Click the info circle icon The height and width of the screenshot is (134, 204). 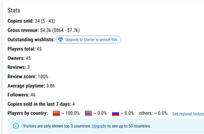[16, 126]
